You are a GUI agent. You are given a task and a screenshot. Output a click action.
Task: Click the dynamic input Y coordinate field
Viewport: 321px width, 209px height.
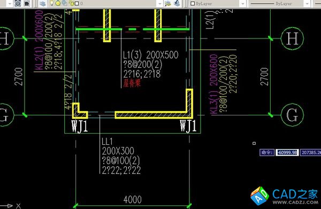[x=311, y=152]
